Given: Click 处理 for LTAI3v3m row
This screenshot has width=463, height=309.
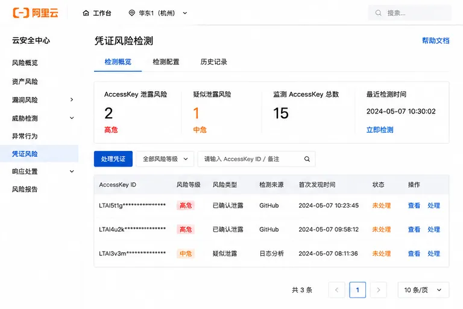Looking at the screenshot, I should [x=434, y=253].
